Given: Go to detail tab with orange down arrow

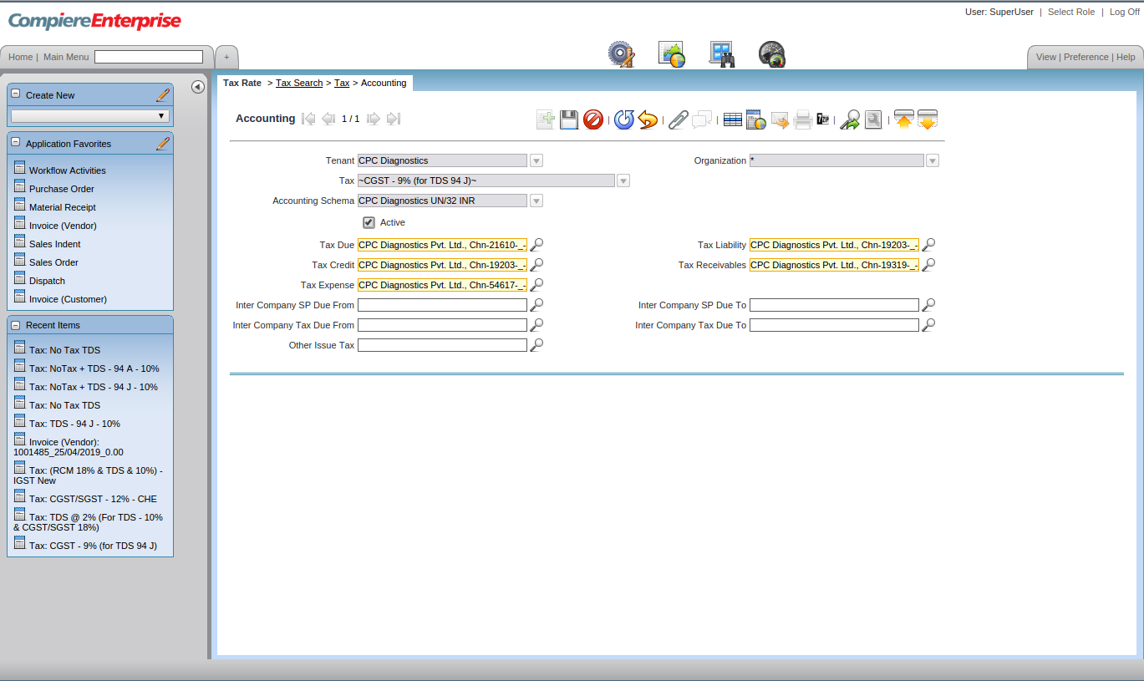Looking at the screenshot, I should [x=928, y=119].
